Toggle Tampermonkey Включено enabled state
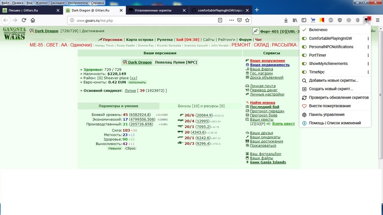 click(335, 30)
